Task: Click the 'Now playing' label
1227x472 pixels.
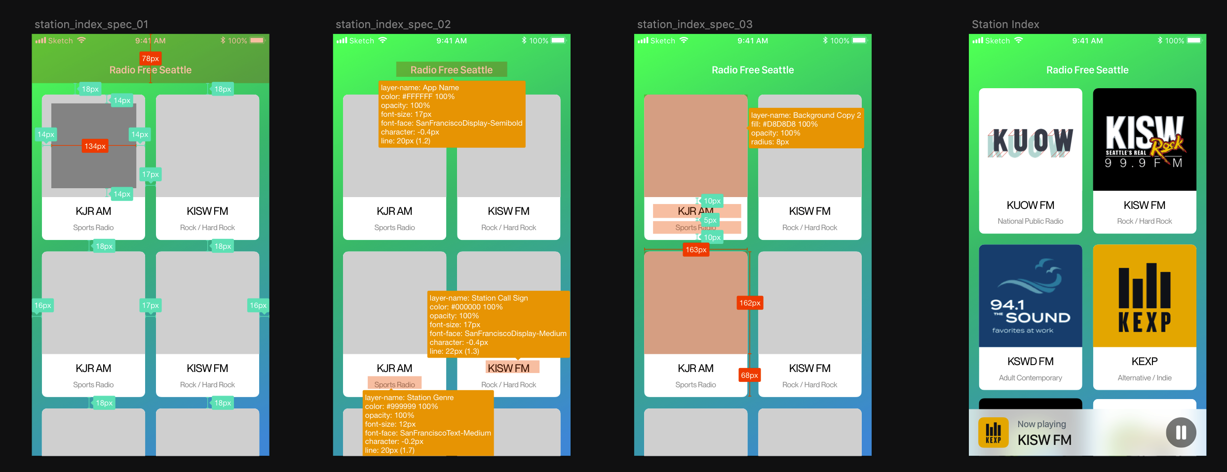Action: click(x=1042, y=424)
